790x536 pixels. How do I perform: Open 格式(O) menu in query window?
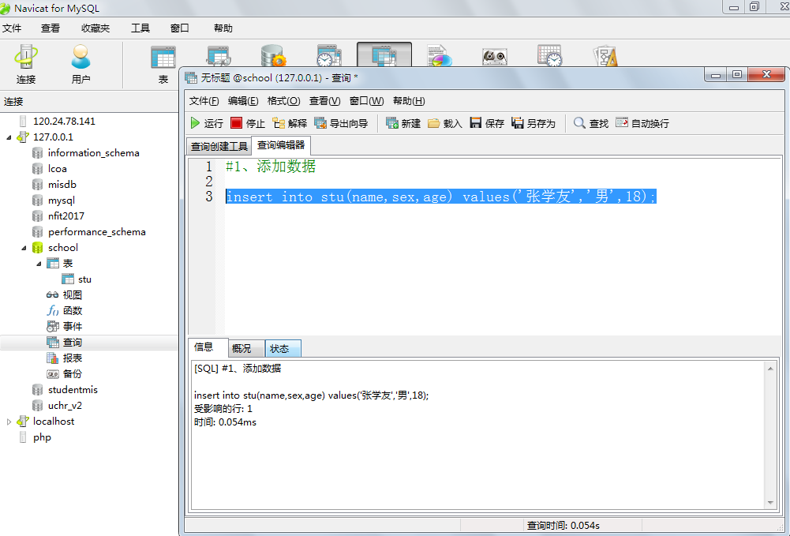[x=283, y=101]
